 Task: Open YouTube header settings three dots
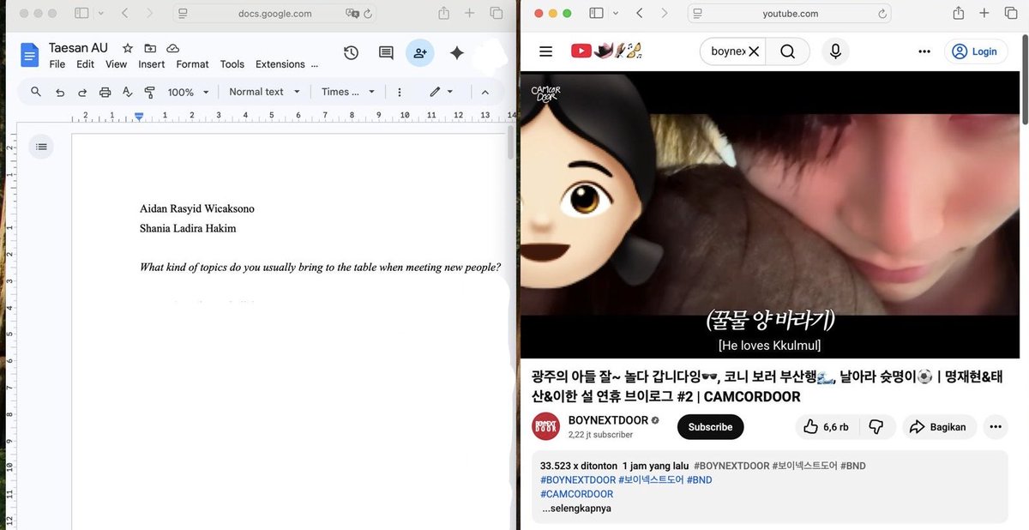point(924,51)
